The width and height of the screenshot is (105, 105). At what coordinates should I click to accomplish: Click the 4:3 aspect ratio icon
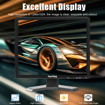click(15, 98)
